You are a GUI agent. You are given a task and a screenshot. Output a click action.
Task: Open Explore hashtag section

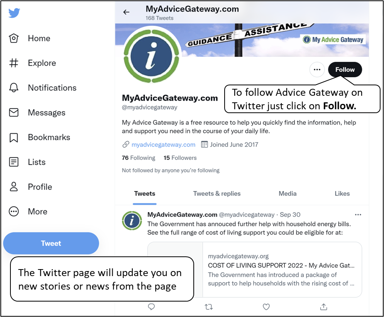click(x=32, y=63)
